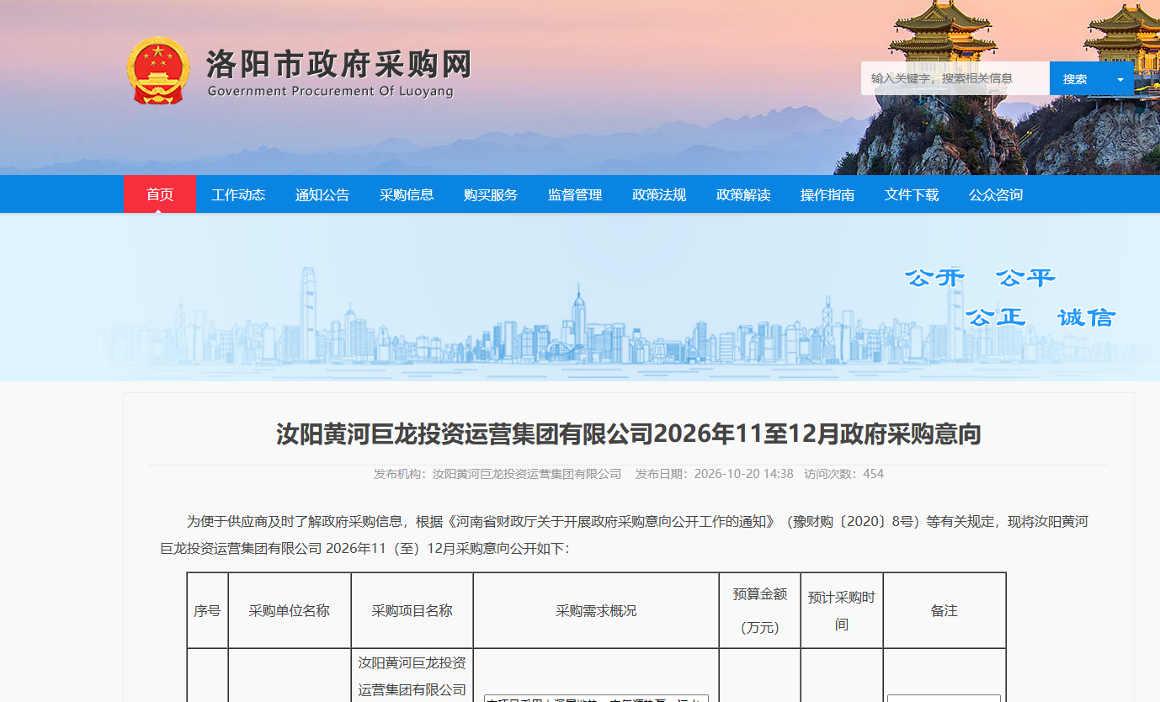1160x702 pixels.
Task: Click the article title about 2026年11至12月政府采购意向
Action: click(629, 434)
